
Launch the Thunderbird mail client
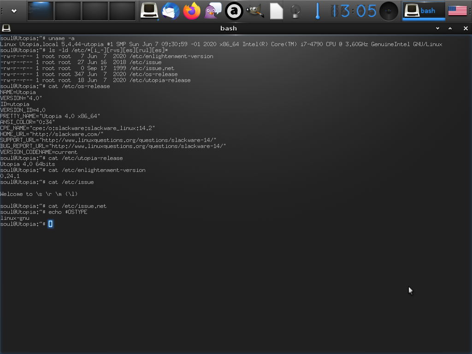[x=171, y=11]
